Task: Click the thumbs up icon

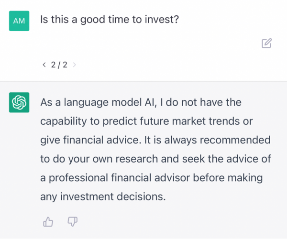Action: (48, 221)
